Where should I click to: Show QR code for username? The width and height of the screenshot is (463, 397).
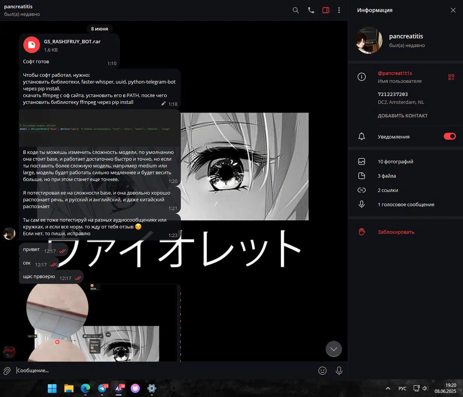(451, 77)
